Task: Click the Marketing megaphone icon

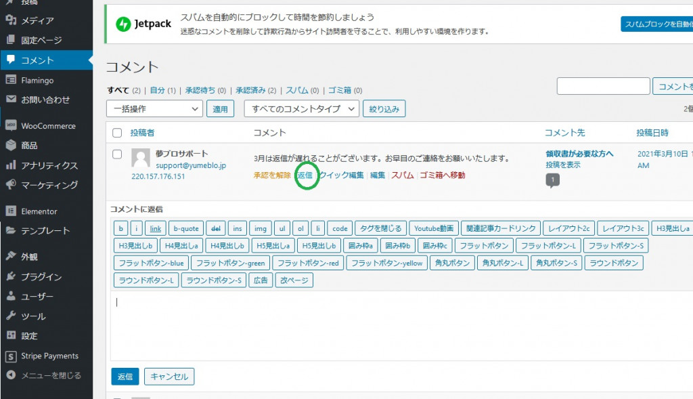Action: 11,184
